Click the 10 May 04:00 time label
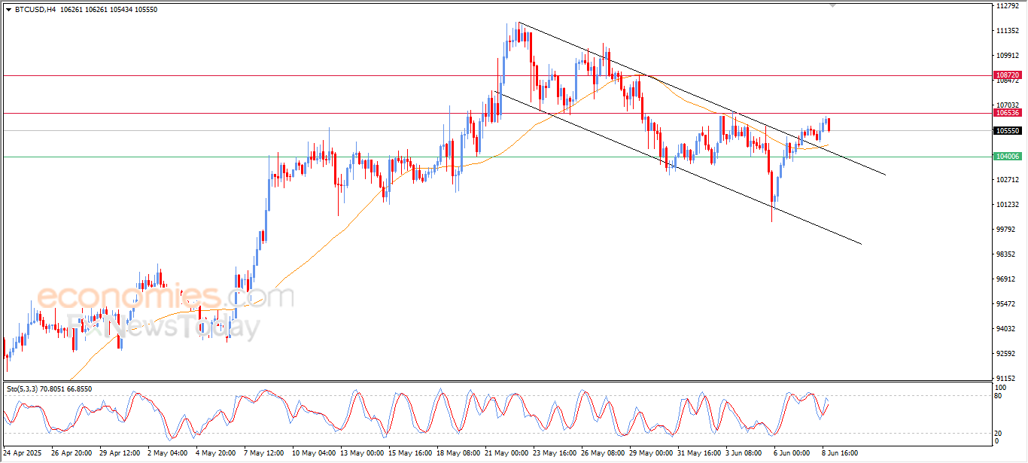1028x463 pixels. click(x=315, y=453)
